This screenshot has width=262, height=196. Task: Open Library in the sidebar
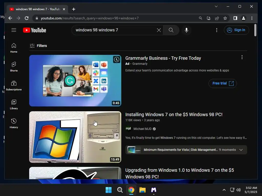click(14, 105)
